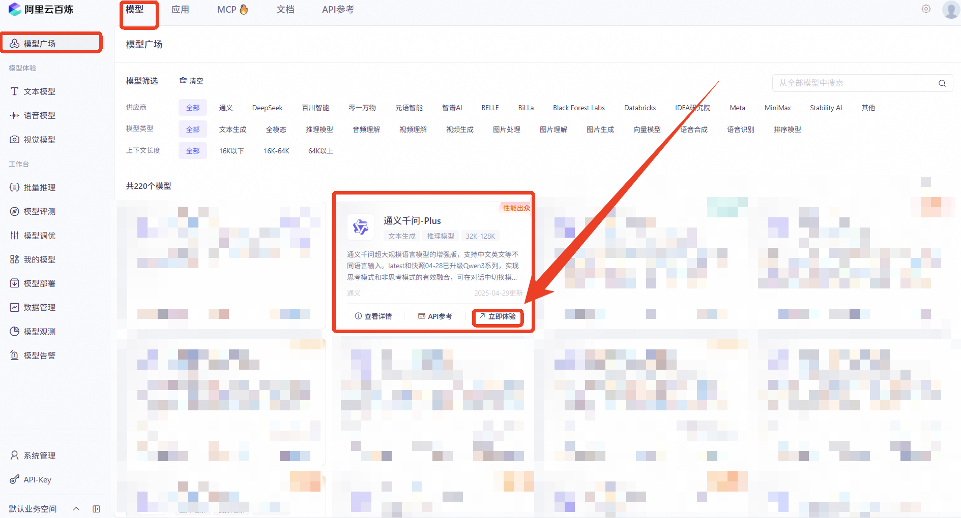The image size is (961, 518).
Task: Click the 通义千问-Plus model logo
Action: tap(361, 226)
